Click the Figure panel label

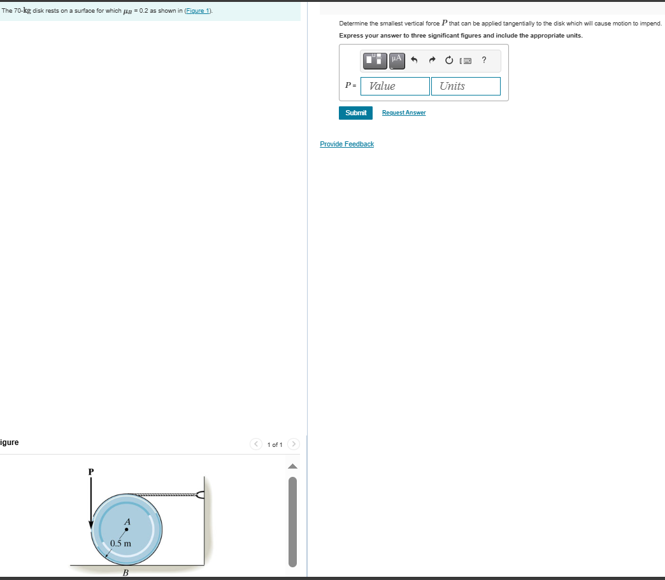[x=9, y=442]
